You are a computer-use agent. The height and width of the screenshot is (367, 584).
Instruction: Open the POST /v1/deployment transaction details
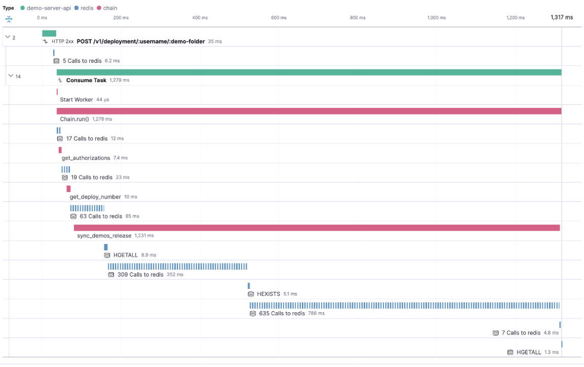140,42
